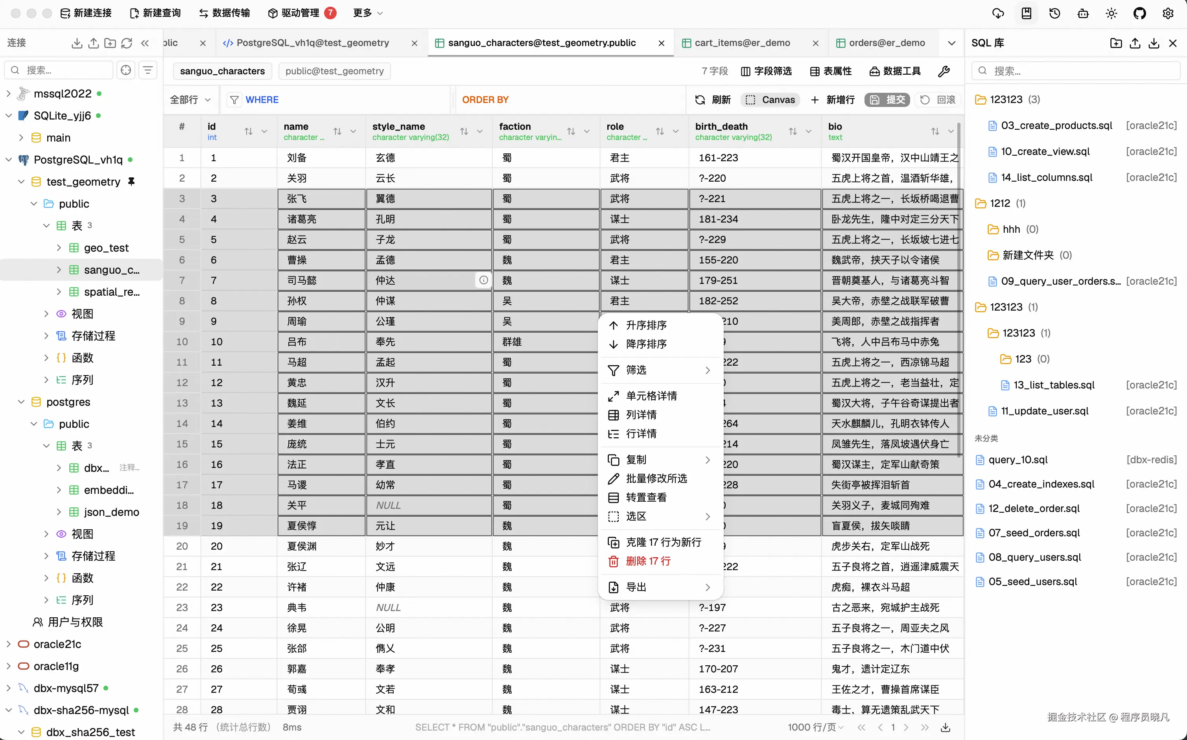Click the new connection group folder icon
This screenshot has height=740, width=1187.
coord(110,43)
